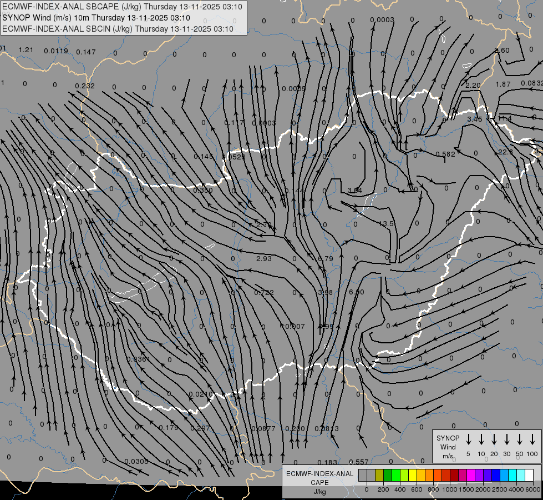This screenshot has height=500, width=543.
Task: Click the pure yellow CAPE legend swatch
Action: (x=413, y=476)
